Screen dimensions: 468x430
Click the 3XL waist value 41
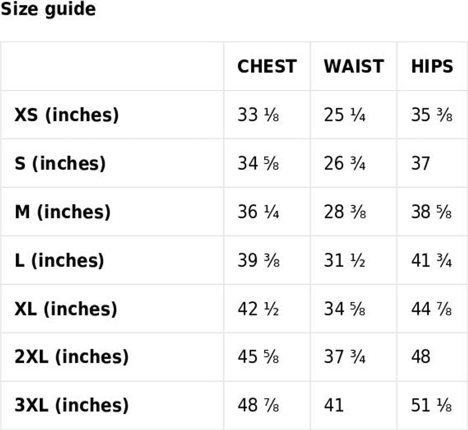coord(334,405)
